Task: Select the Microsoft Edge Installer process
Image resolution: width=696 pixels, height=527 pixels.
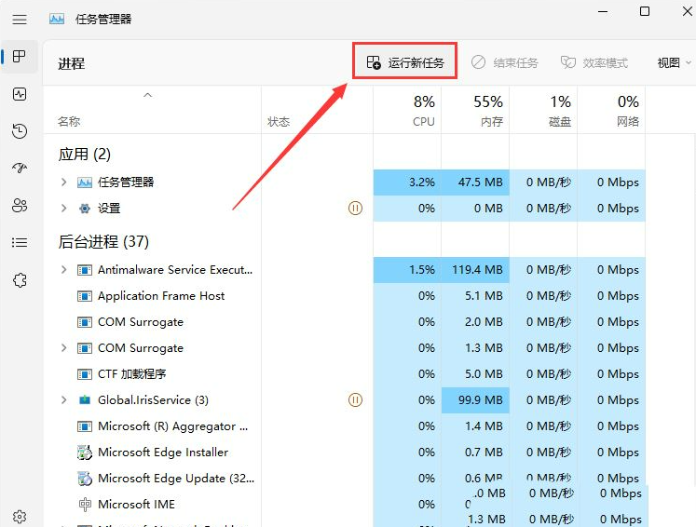Action: coord(163,452)
